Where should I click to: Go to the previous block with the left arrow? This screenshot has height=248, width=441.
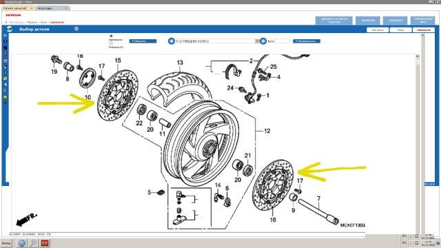[x=172, y=41]
